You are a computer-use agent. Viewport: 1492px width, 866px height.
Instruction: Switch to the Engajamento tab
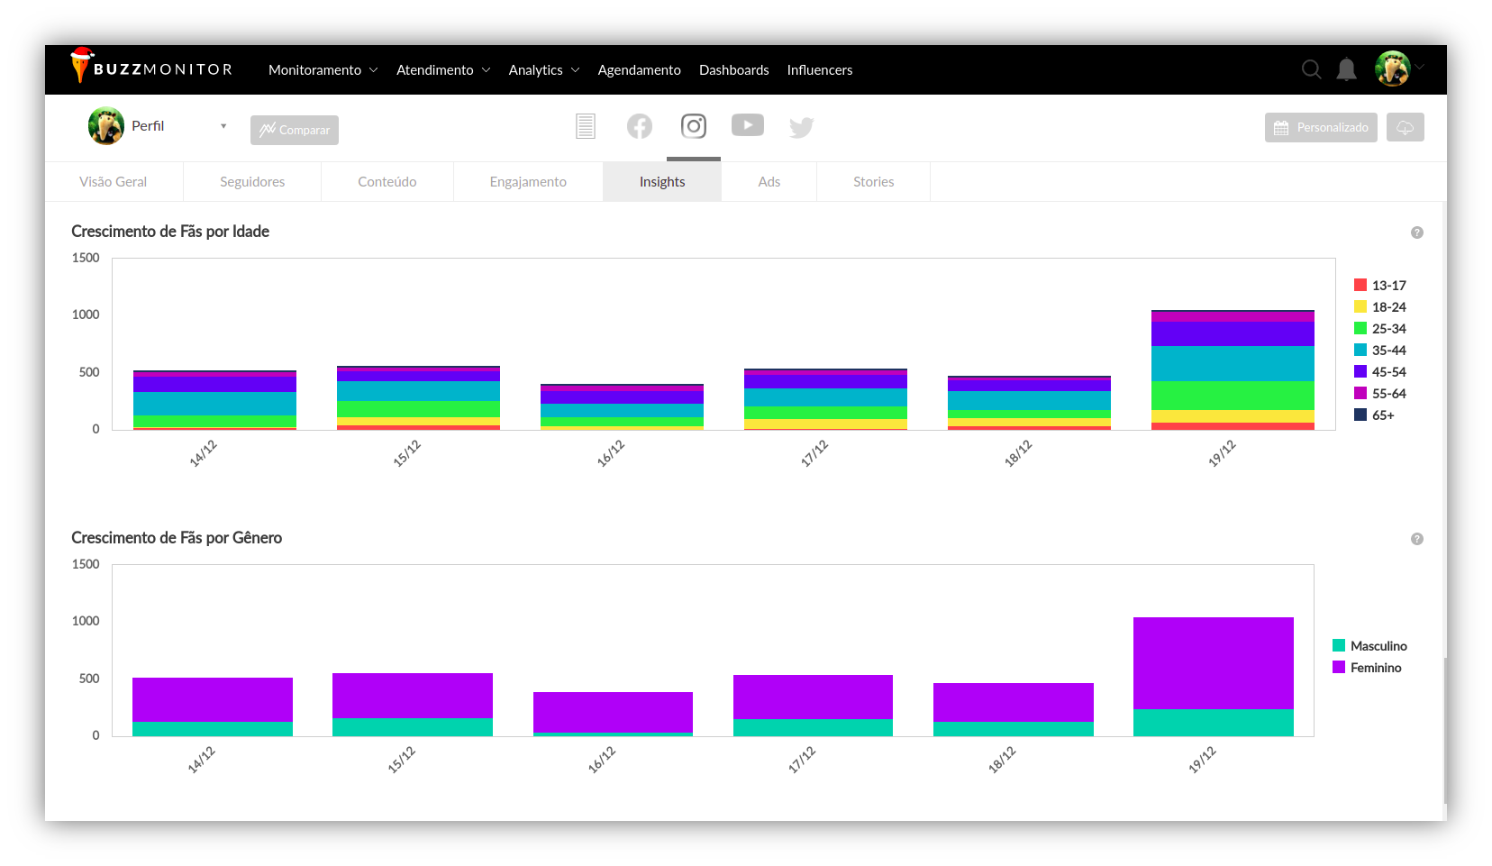pos(528,182)
